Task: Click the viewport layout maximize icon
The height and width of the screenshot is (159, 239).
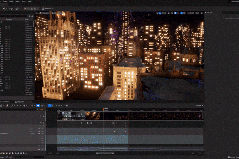Action: (x=202, y=13)
